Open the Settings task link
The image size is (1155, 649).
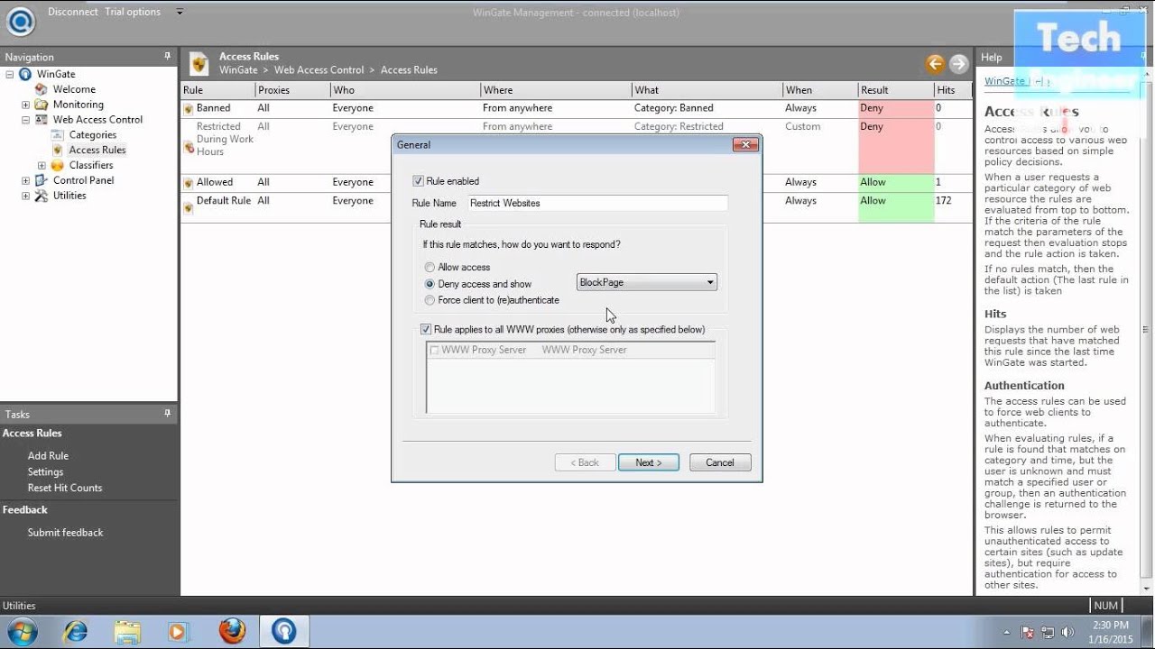click(x=45, y=471)
